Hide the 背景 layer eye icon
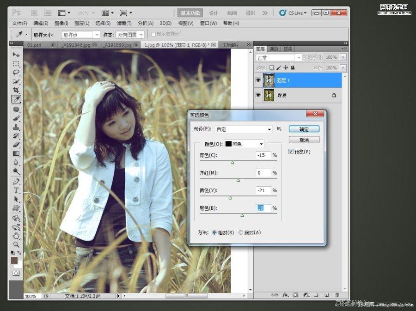This screenshot has height=311, width=416. pos(258,95)
